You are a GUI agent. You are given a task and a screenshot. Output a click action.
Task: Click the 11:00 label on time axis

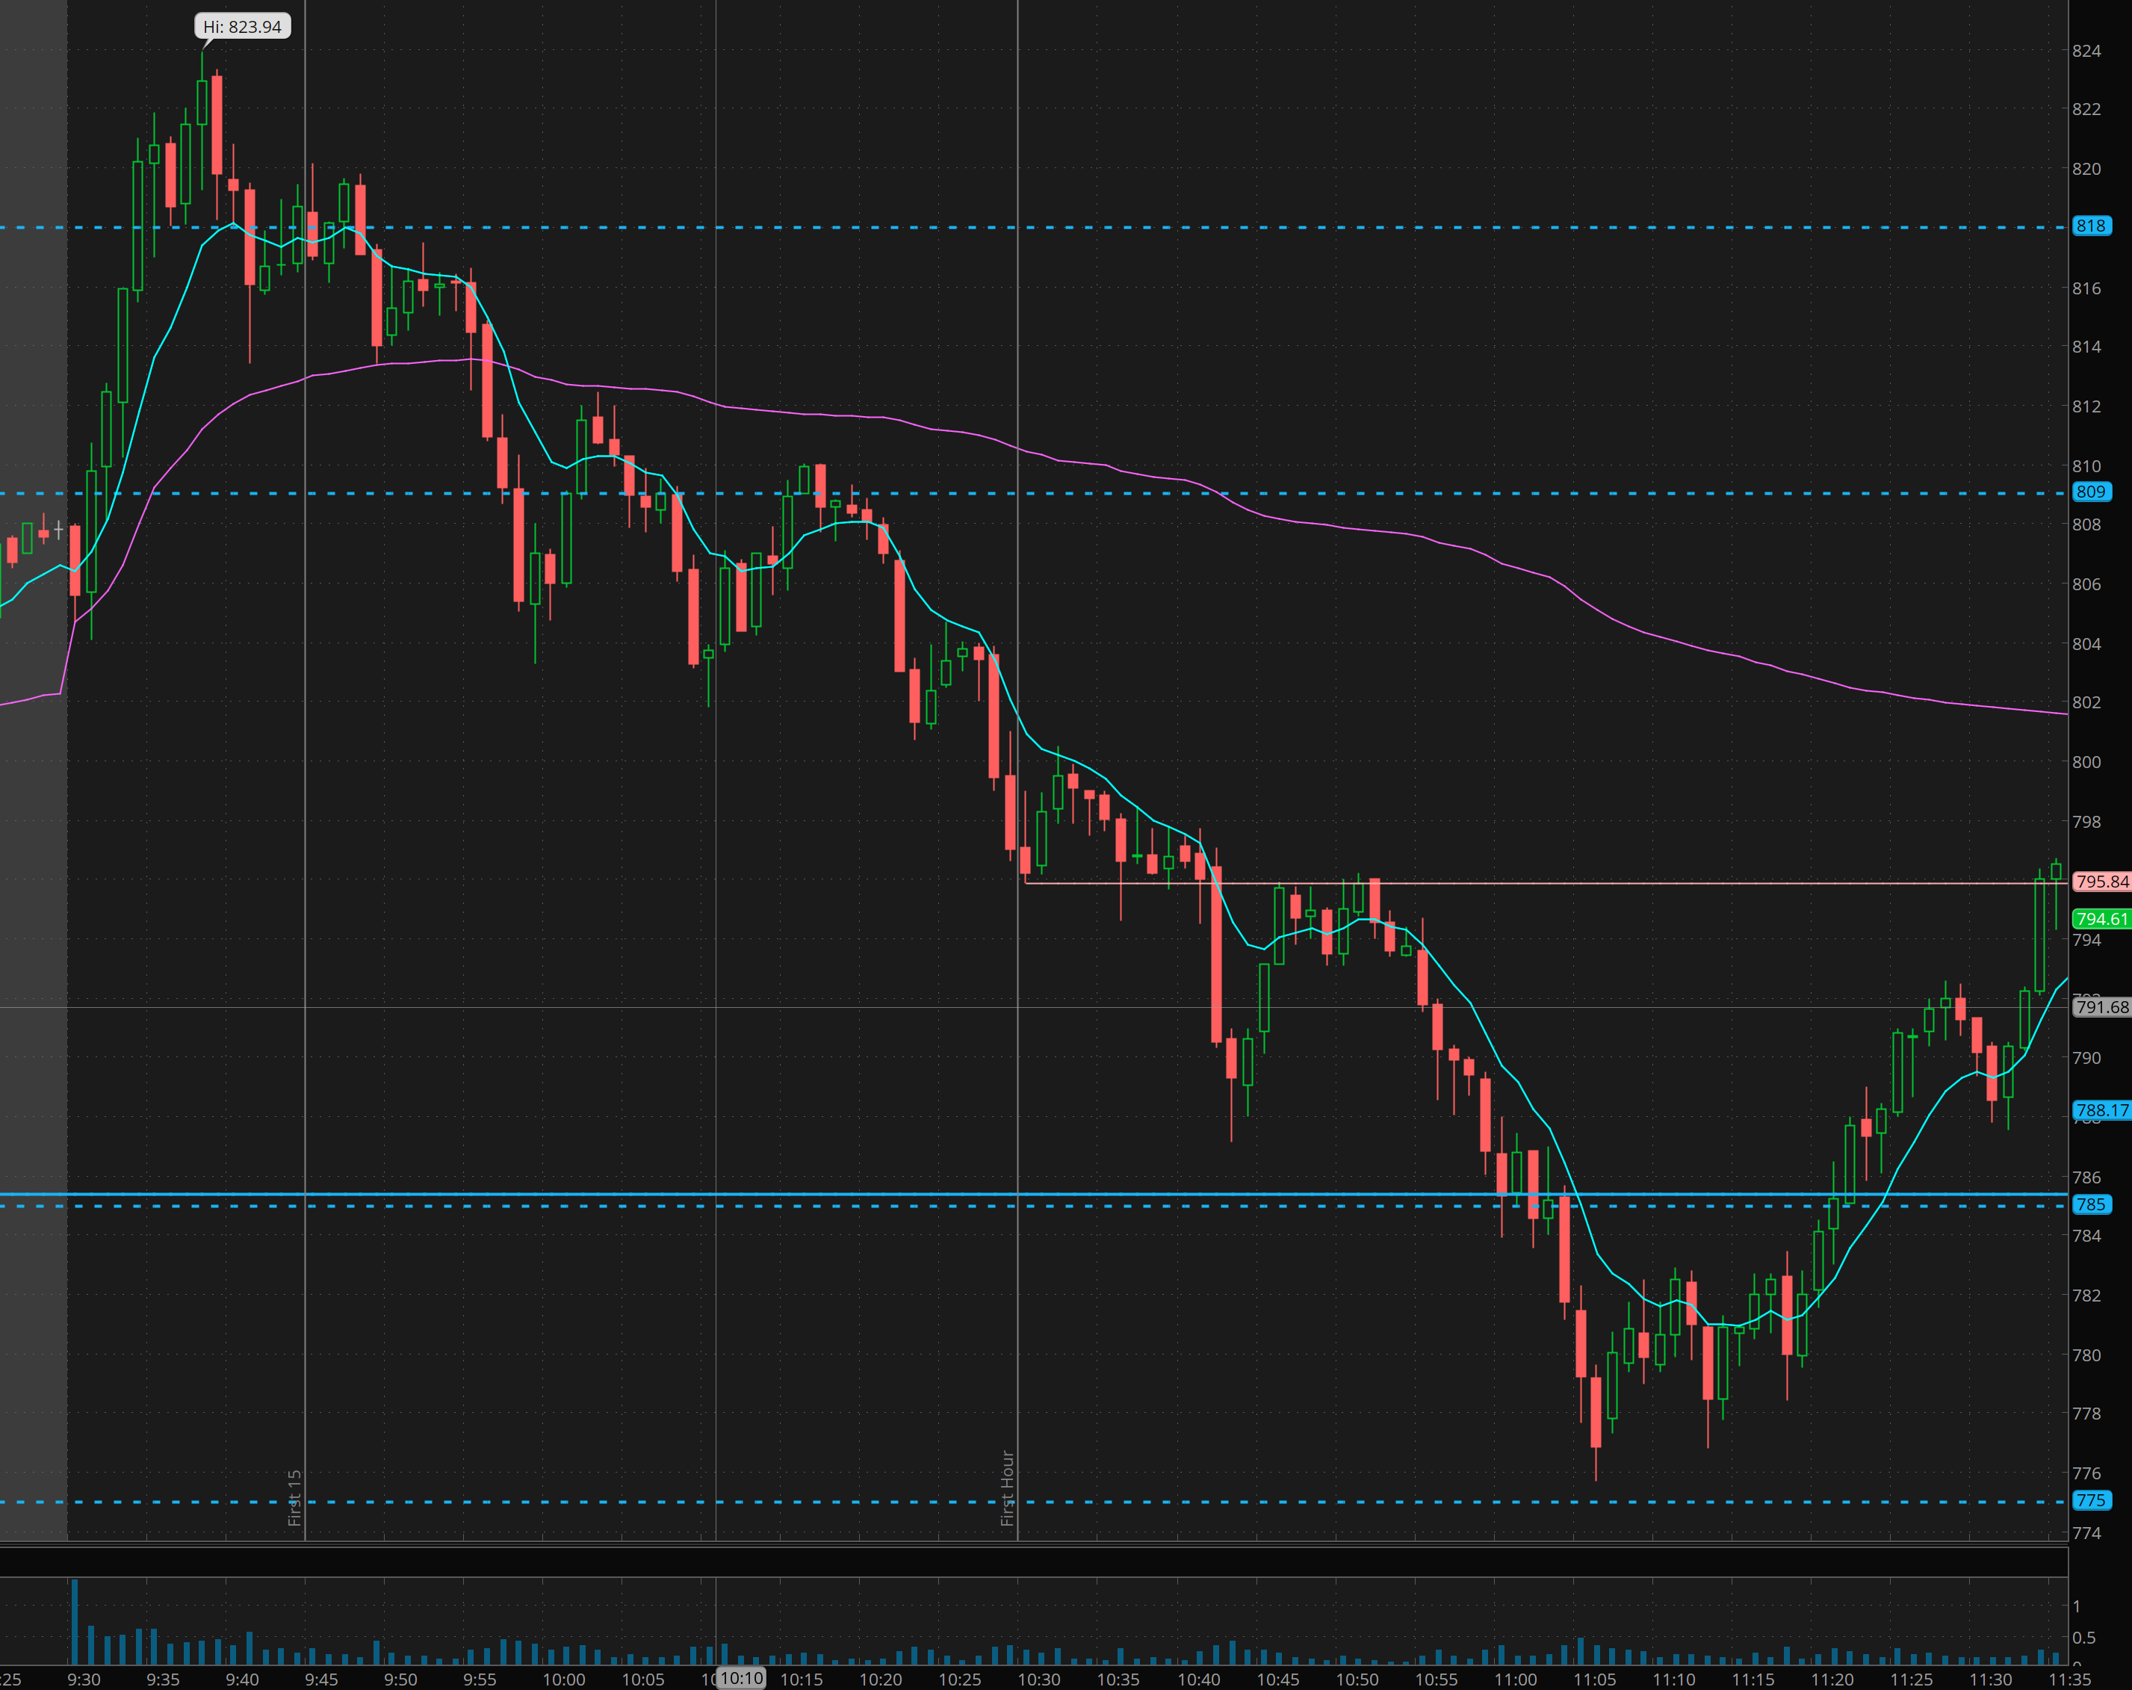click(x=1515, y=1679)
